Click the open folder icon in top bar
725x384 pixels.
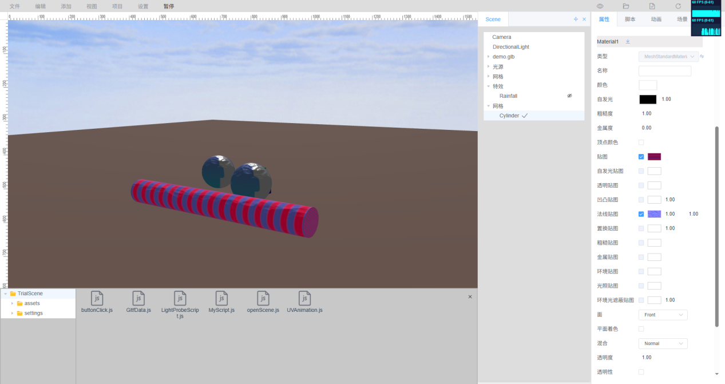coord(626,6)
